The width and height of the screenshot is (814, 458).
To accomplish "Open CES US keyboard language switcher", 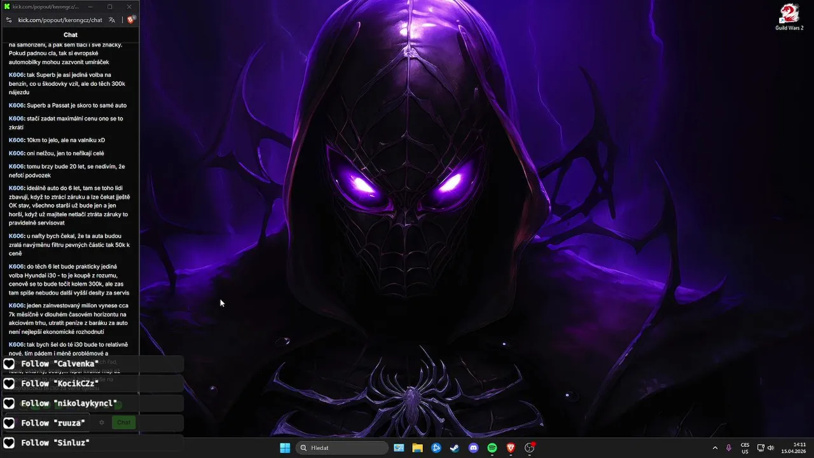I will (745, 448).
